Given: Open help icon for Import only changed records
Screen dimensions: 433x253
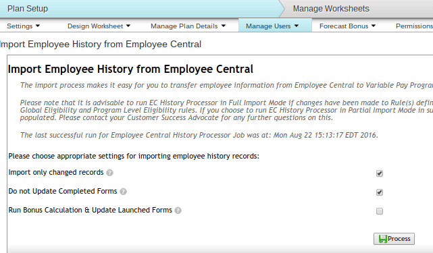Looking at the screenshot, I should [x=109, y=173].
